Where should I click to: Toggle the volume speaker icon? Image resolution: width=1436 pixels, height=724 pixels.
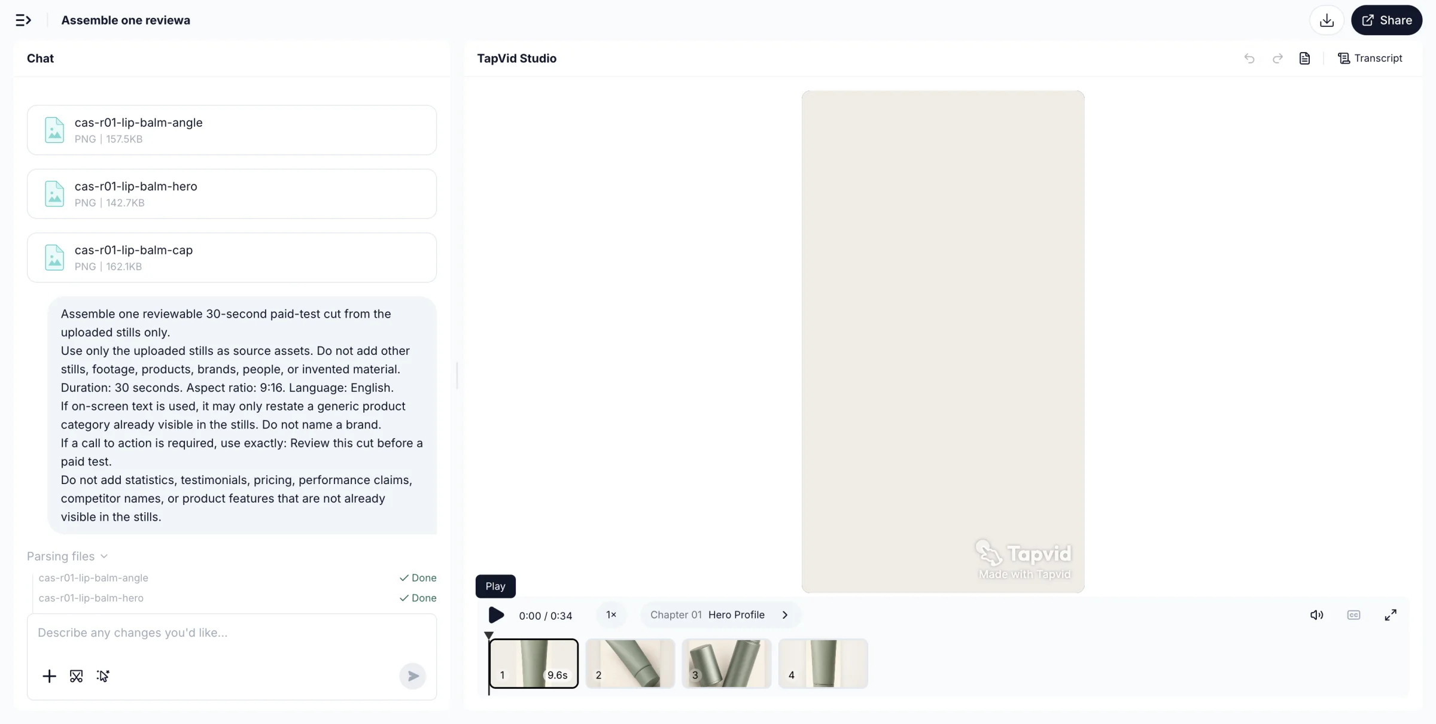(x=1317, y=615)
